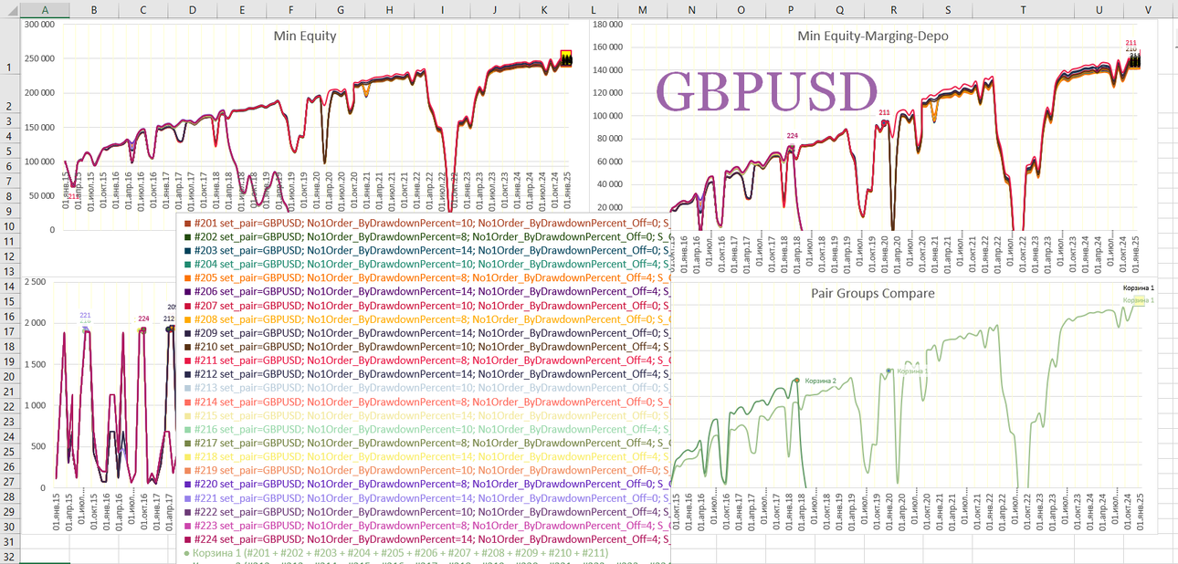Select column P header

(x=790, y=9)
